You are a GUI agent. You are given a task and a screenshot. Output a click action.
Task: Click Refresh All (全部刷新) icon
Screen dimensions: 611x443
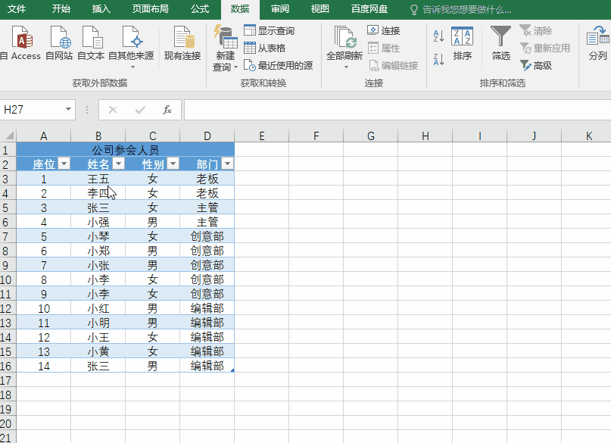(344, 39)
